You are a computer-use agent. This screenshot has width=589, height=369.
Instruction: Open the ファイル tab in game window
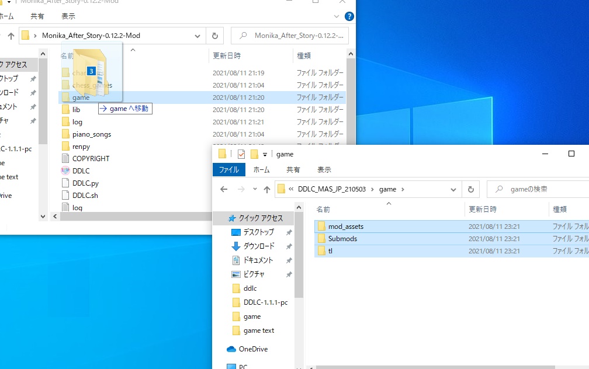pos(229,170)
